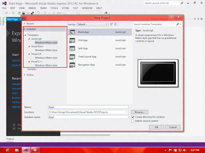Open the TOOLS menu
This screenshot has width=205, height=153.
(54, 8)
